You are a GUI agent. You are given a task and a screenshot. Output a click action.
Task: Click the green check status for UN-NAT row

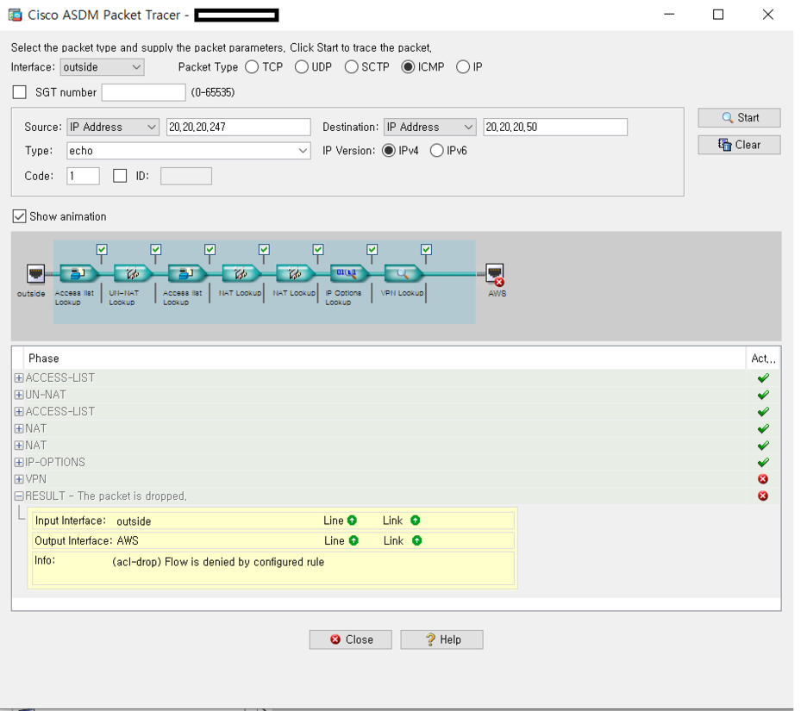(763, 395)
